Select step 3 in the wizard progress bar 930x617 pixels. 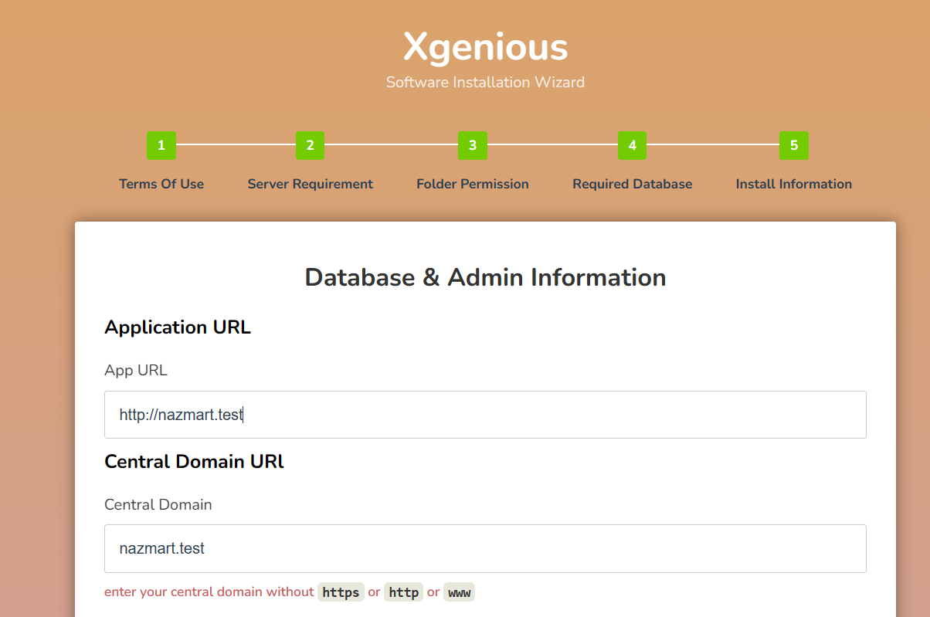pos(472,145)
